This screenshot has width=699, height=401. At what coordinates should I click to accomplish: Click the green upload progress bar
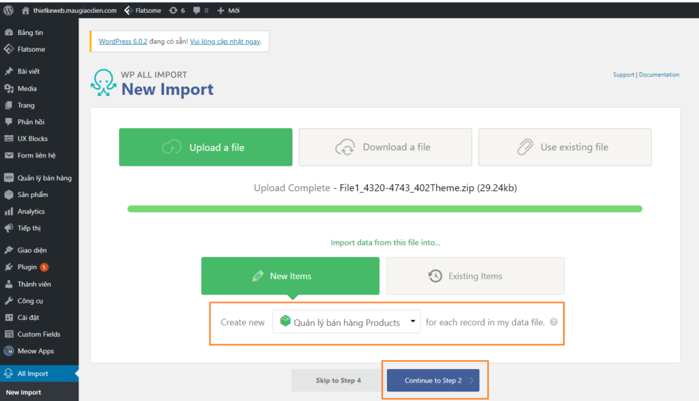386,208
